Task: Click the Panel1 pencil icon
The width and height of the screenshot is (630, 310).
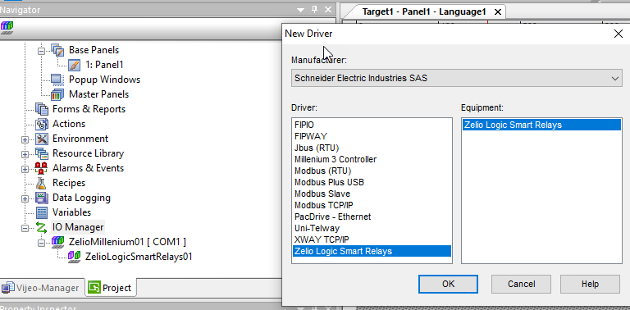Action: pos(75,65)
